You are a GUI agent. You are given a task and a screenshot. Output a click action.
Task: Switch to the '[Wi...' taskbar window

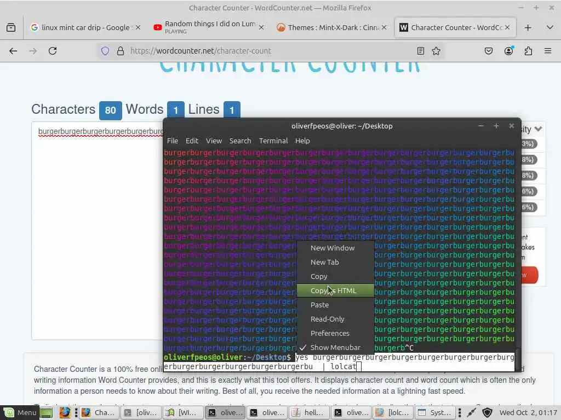tap(183, 413)
